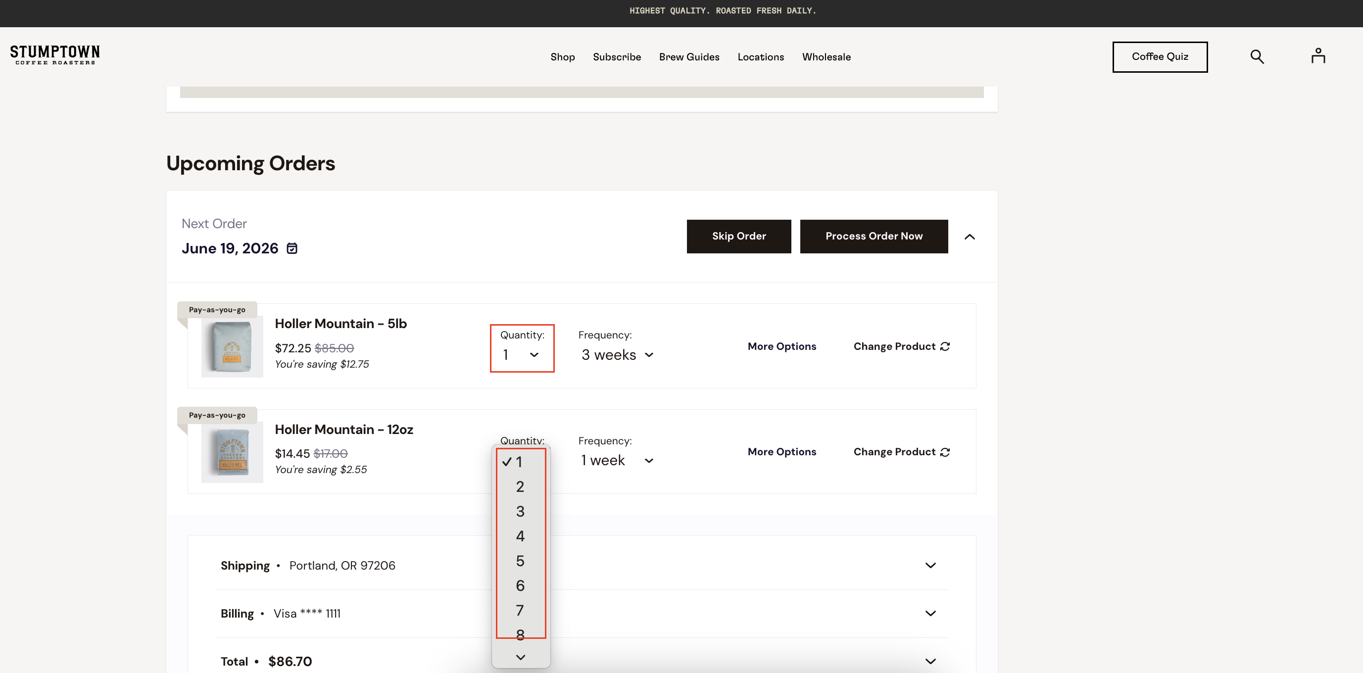
Task: Click Change Product for Holler Mountain 12oz
Action: (902, 451)
